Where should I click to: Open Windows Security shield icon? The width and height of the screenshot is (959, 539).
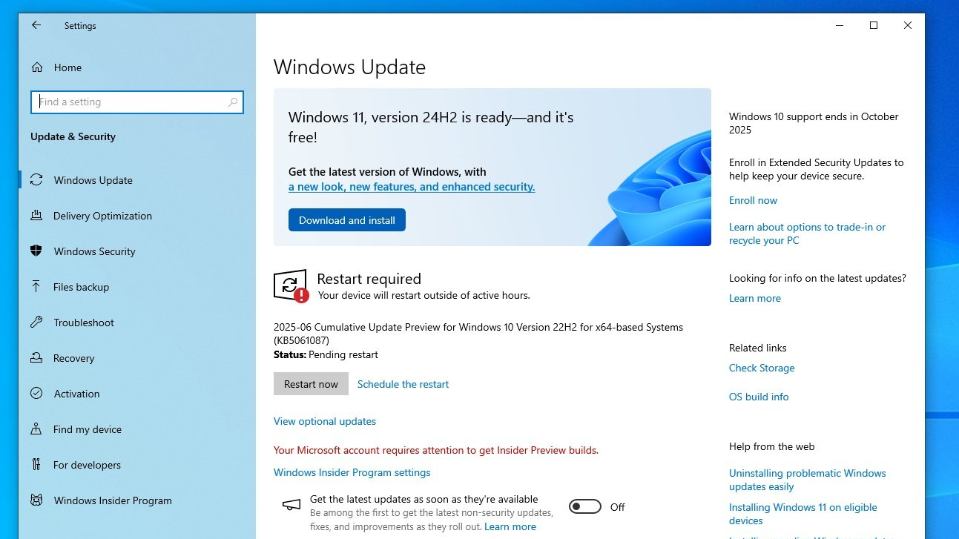click(x=36, y=251)
